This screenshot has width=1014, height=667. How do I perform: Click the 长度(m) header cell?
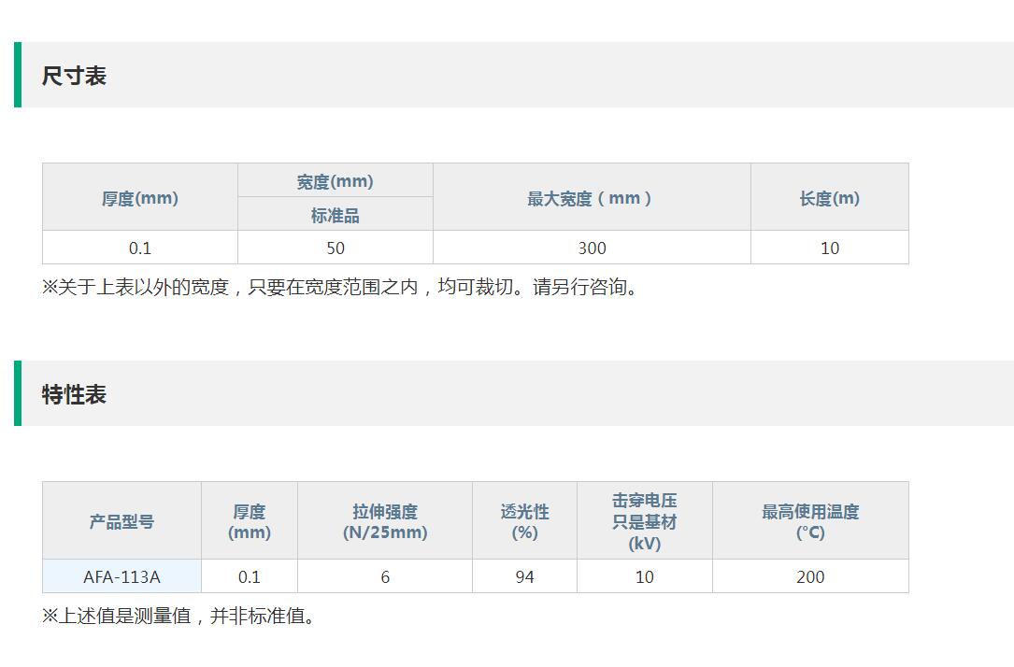pyautogui.click(x=830, y=197)
